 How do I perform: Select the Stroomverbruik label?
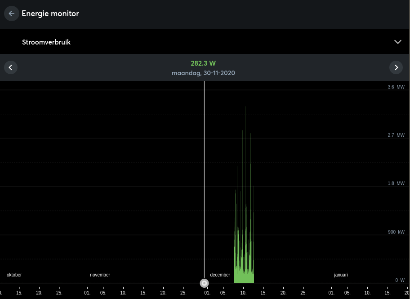(x=46, y=42)
